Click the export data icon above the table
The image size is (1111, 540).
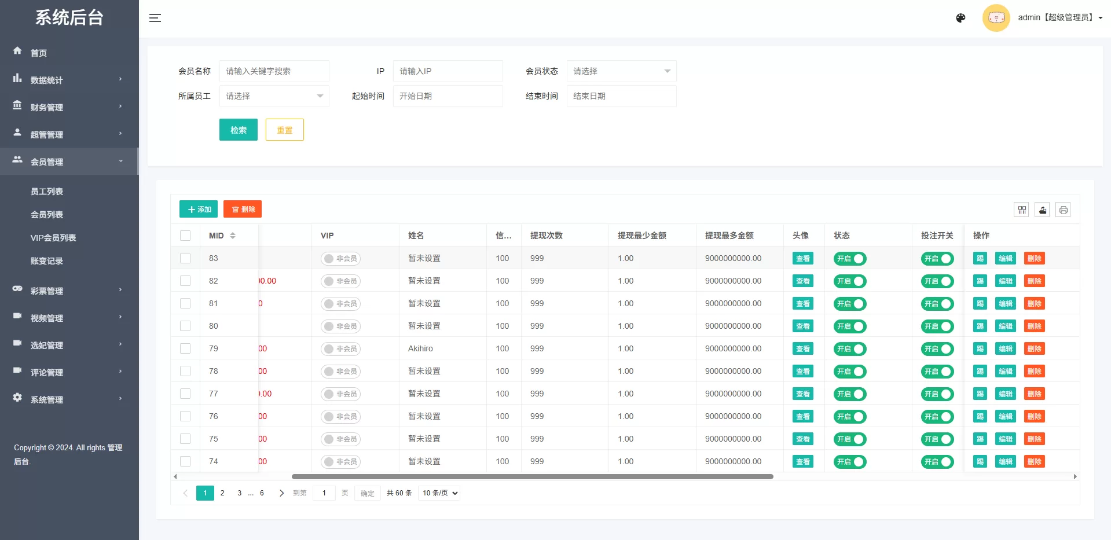click(1042, 210)
